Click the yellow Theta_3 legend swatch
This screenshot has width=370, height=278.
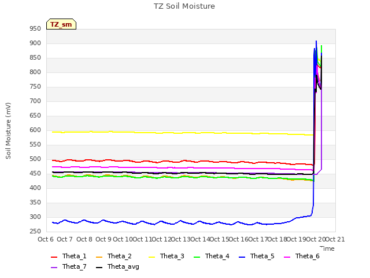(151, 257)
